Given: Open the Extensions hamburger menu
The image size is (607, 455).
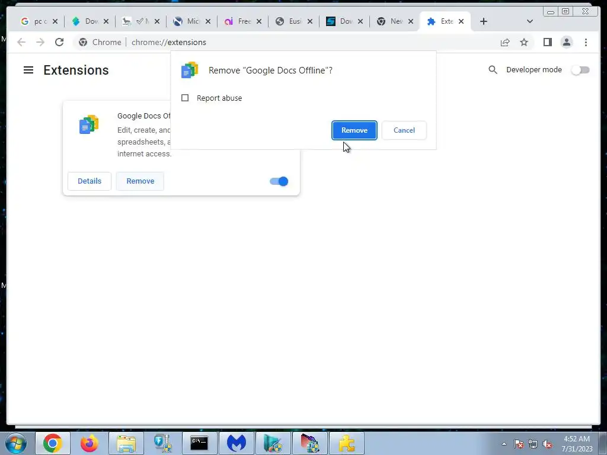Looking at the screenshot, I should point(28,70).
